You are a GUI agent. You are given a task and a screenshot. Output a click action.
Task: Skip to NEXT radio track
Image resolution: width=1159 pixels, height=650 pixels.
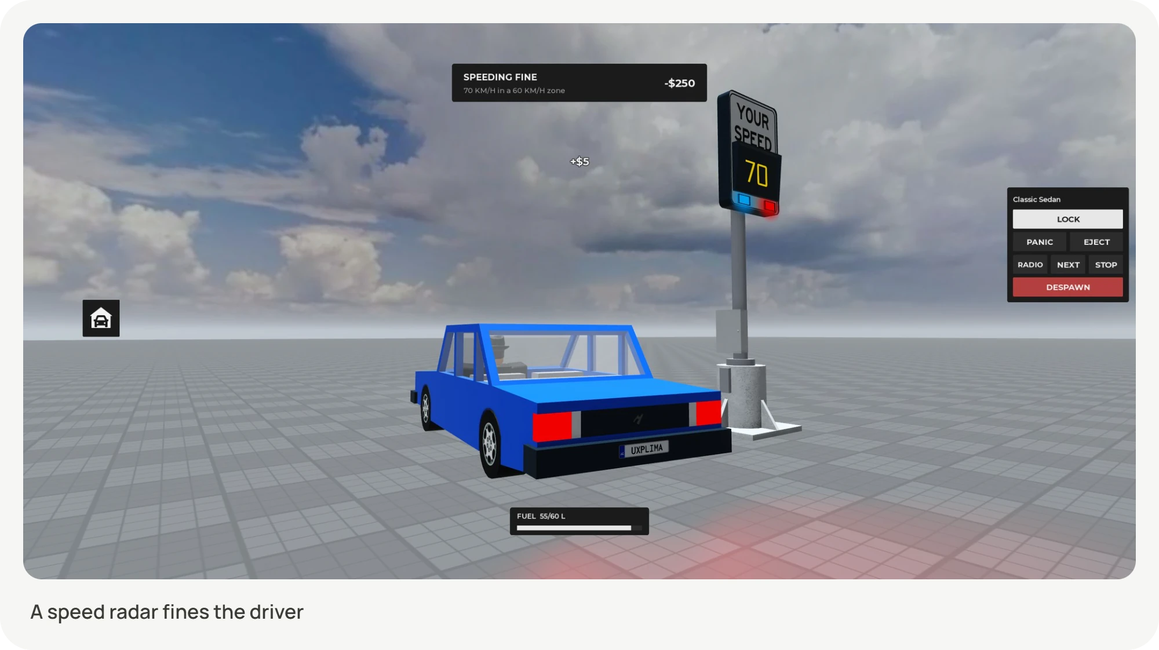tap(1068, 265)
